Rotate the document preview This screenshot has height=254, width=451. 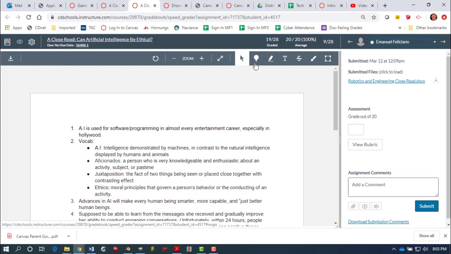pyautogui.click(x=155, y=59)
